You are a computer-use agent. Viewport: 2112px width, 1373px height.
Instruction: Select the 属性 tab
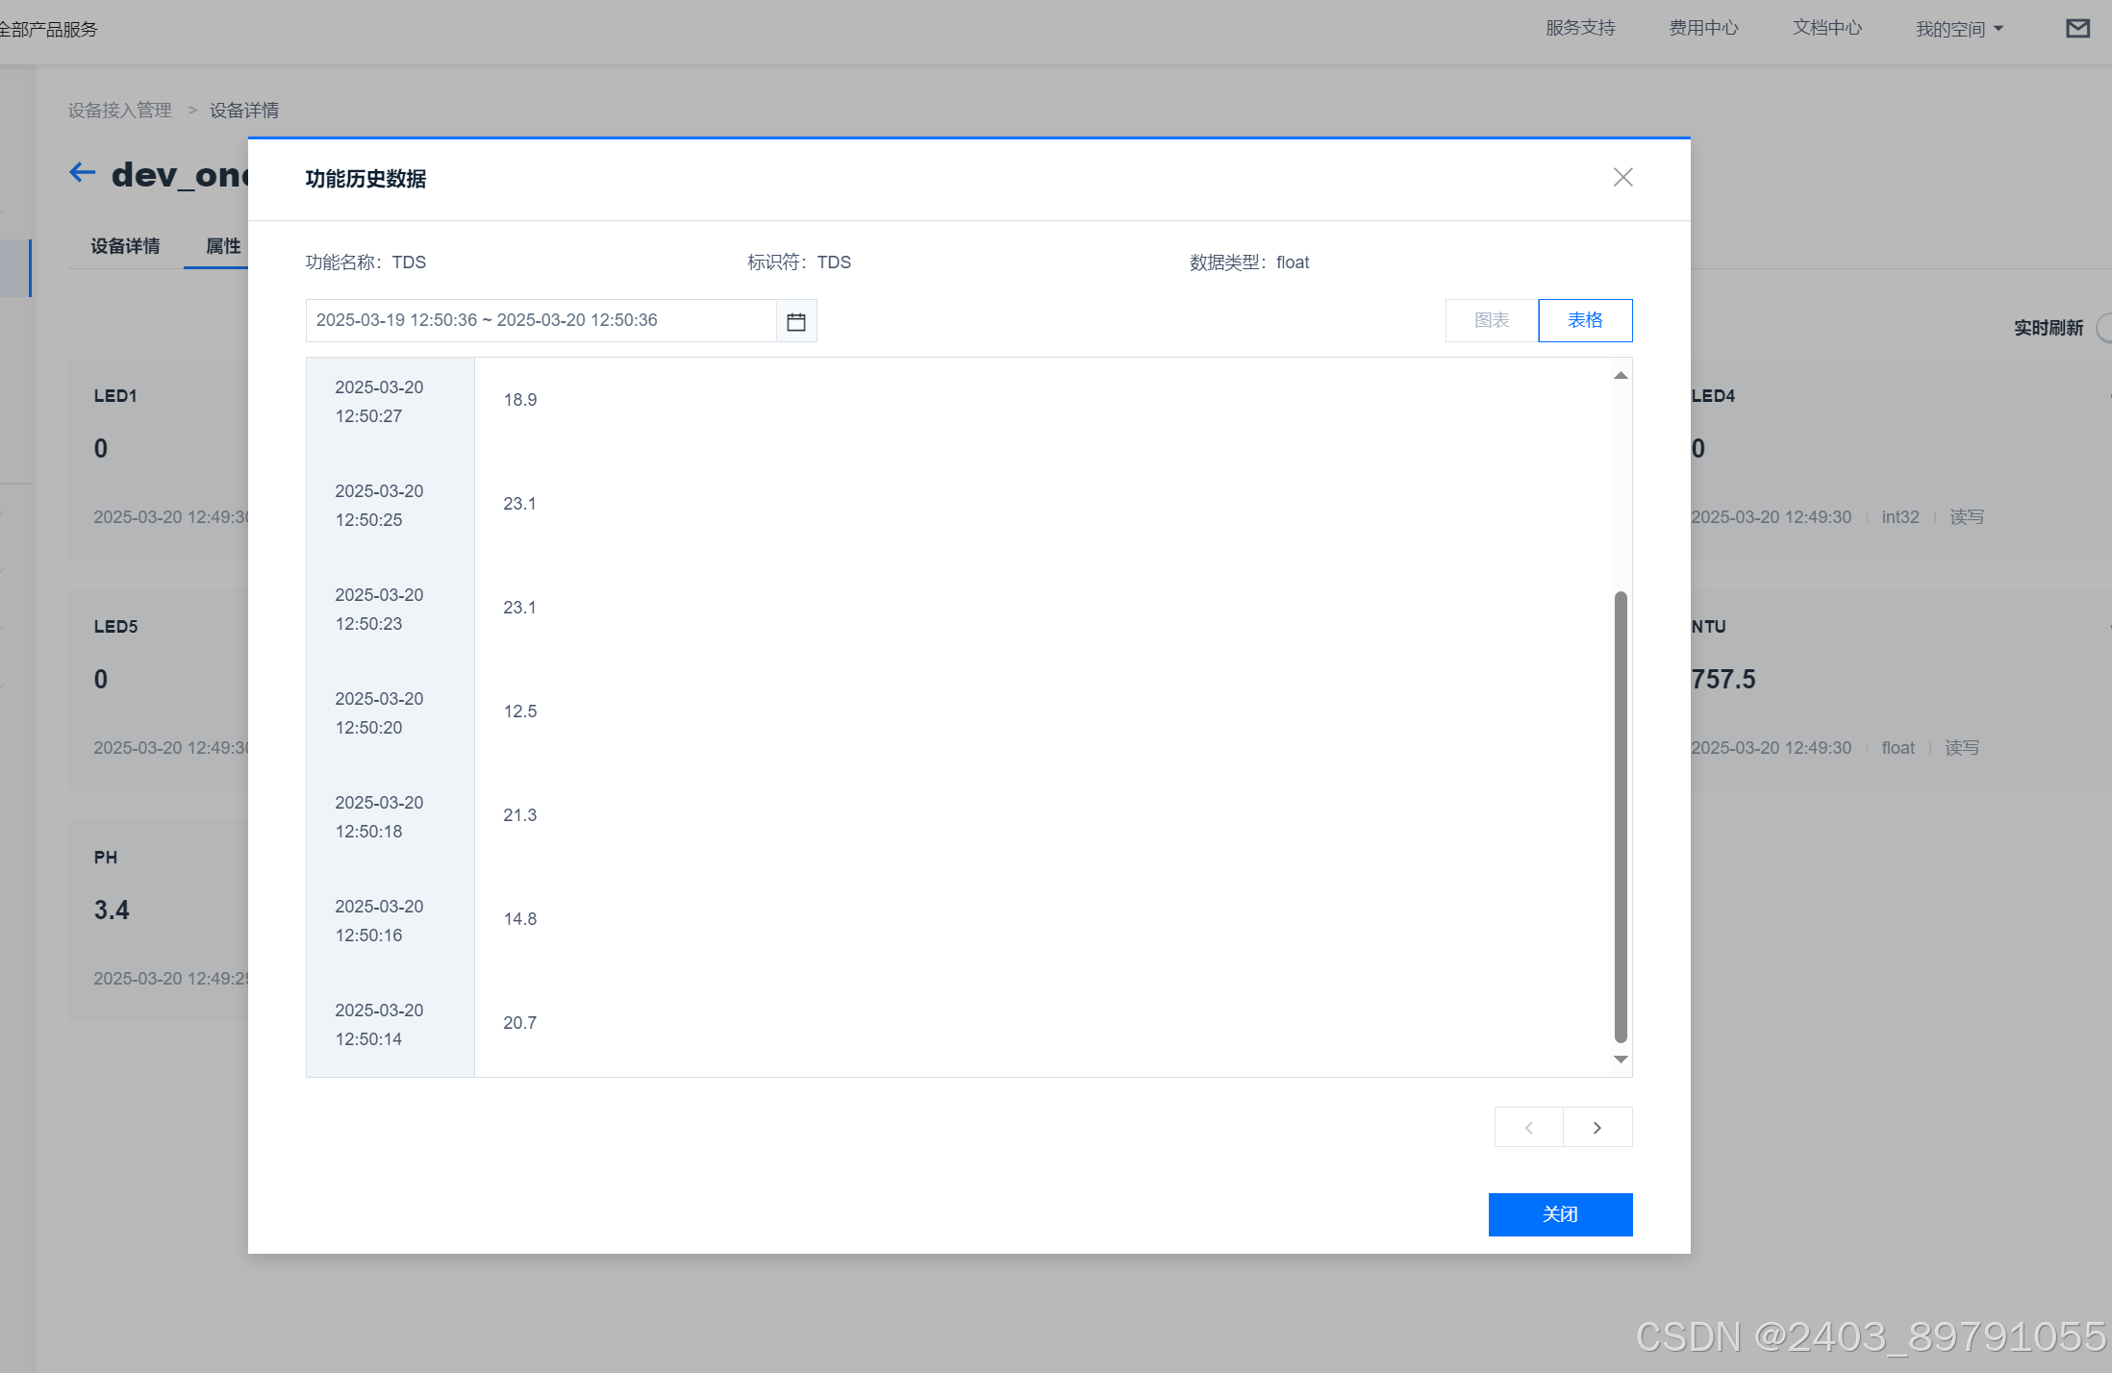pyautogui.click(x=223, y=246)
